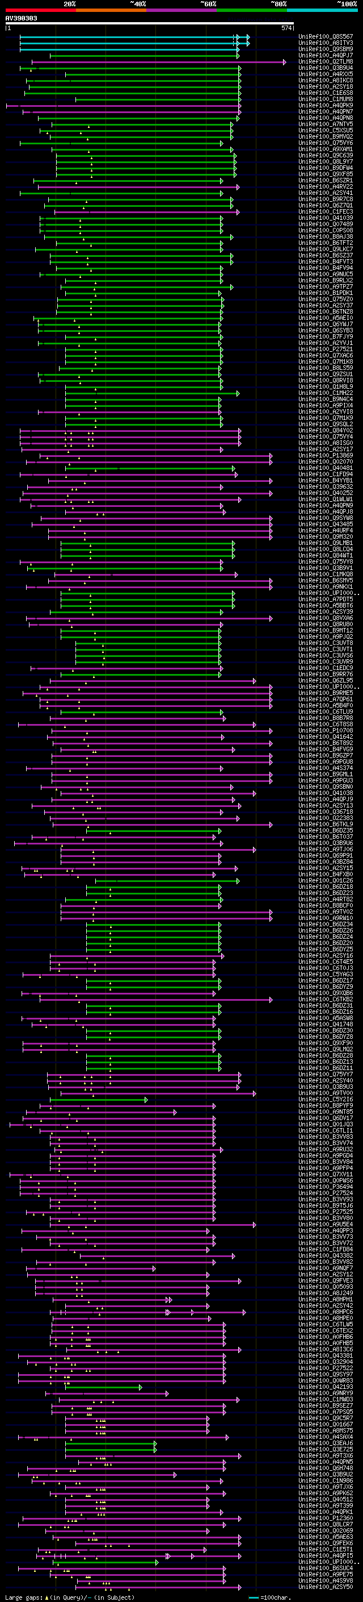Click the orange ~40% identity legend bar
The image size is (363, 1602).
pyautogui.click(x=111, y=10)
